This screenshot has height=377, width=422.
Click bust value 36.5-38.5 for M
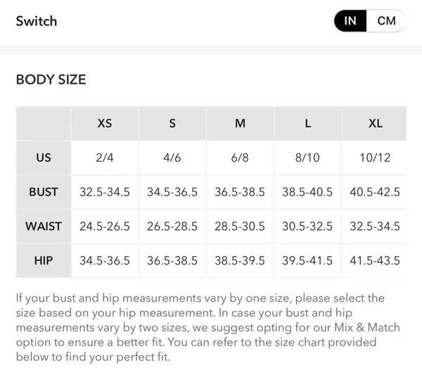point(240,192)
